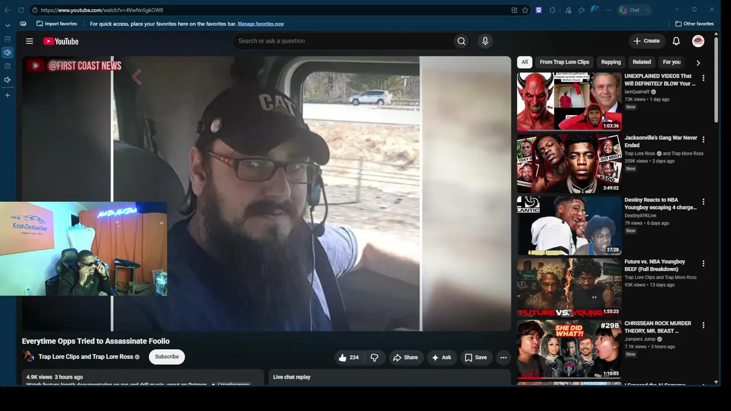The height and width of the screenshot is (411, 731).
Task: Open the channel avatar beside Subscribe
Action: (28, 357)
